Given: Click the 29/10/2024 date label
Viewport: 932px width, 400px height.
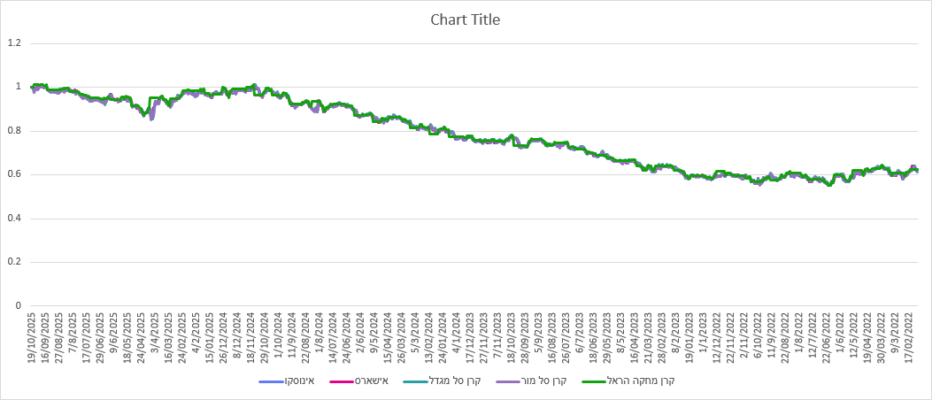Looking at the screenshot, I should pos(266,337).
